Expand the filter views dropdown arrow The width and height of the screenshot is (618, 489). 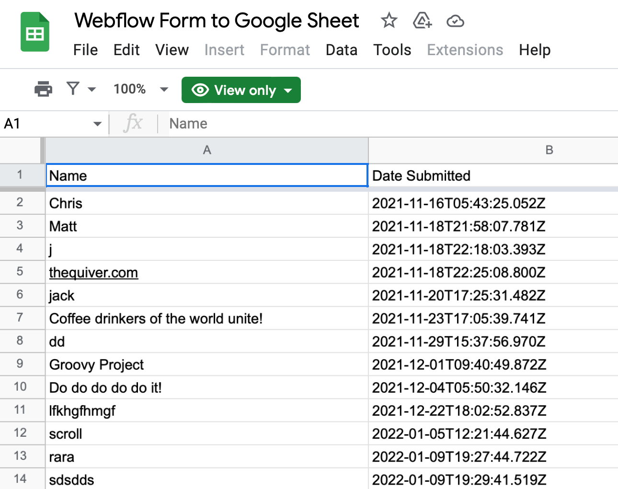click(x=92, y=89)
